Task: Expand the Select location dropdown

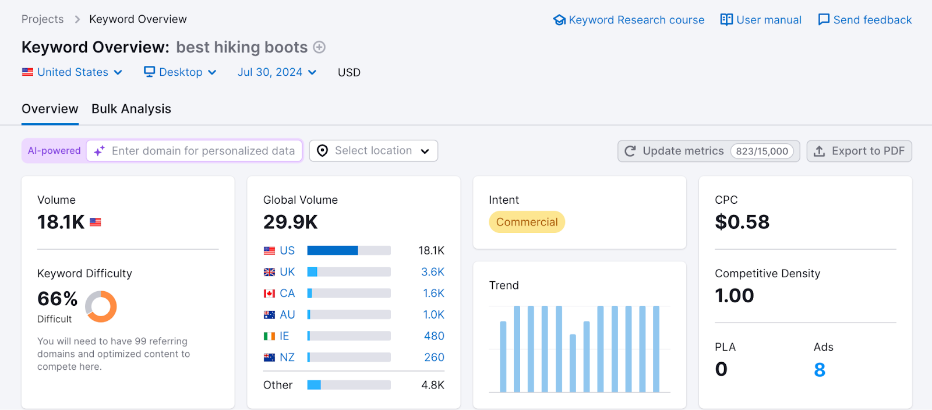Action: point(373,151)
